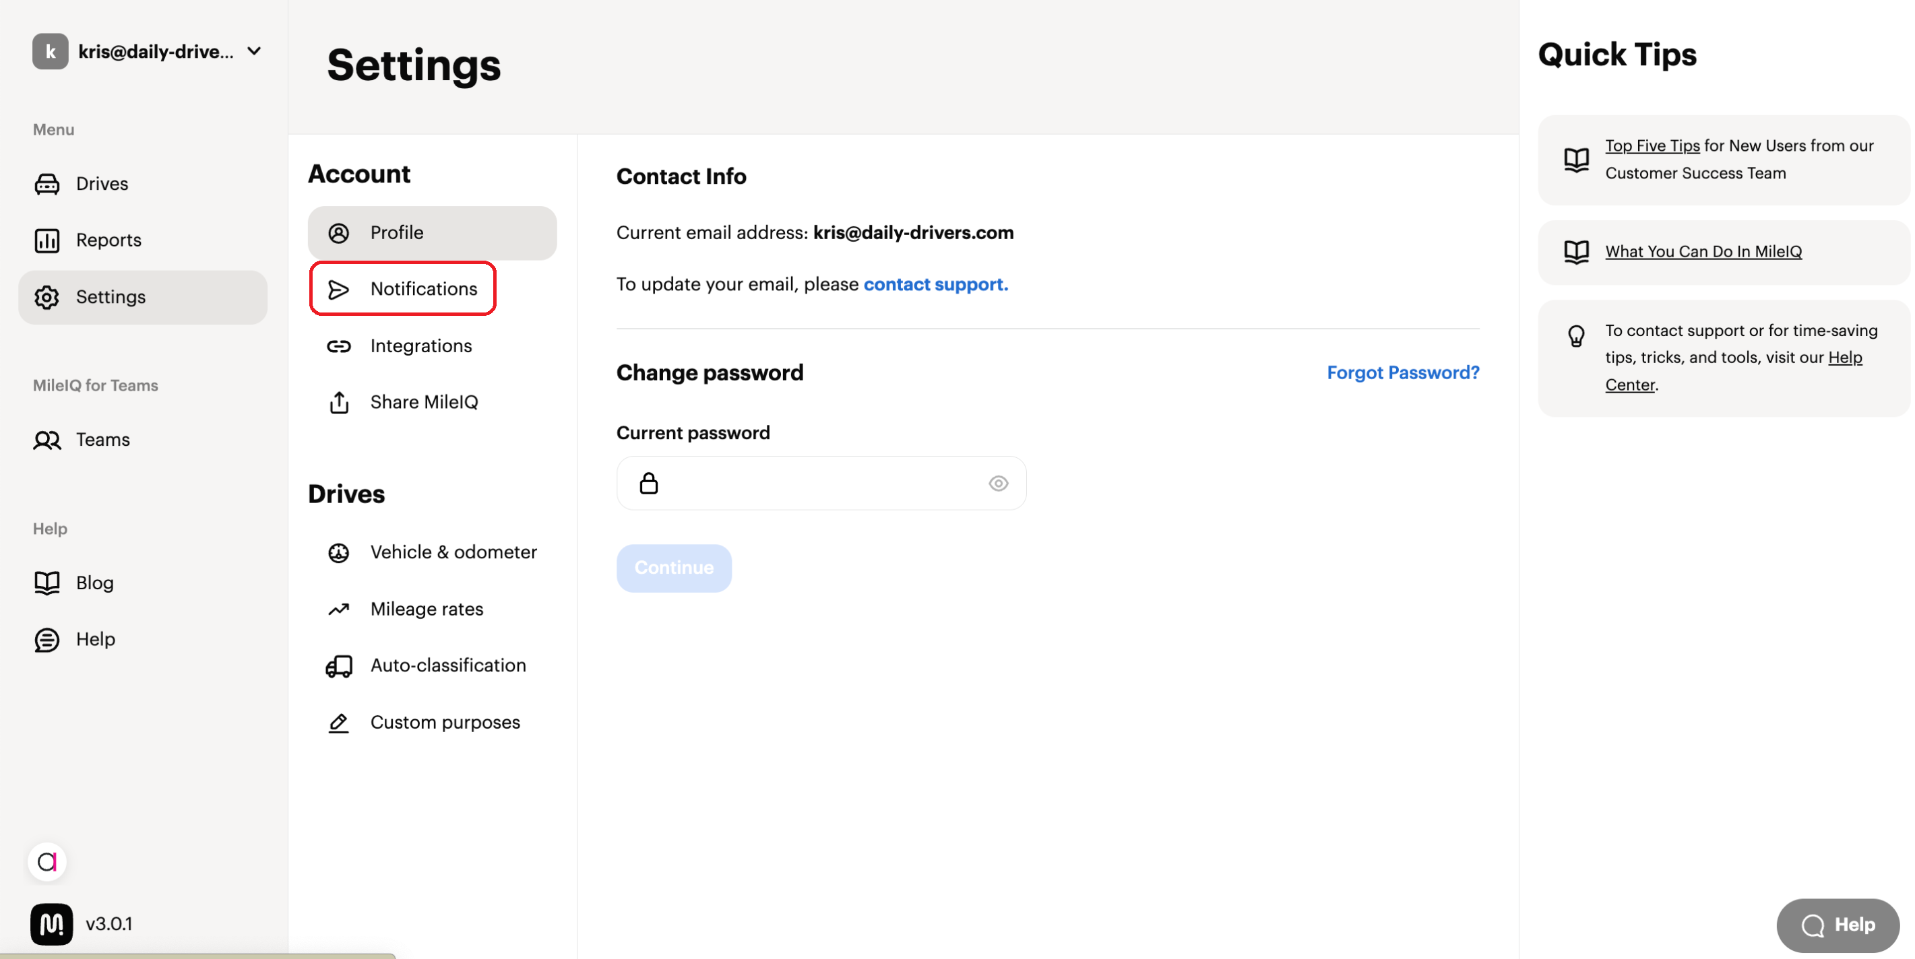Open Vehicle & odometer settings
1915x959 pixels.
432,553
